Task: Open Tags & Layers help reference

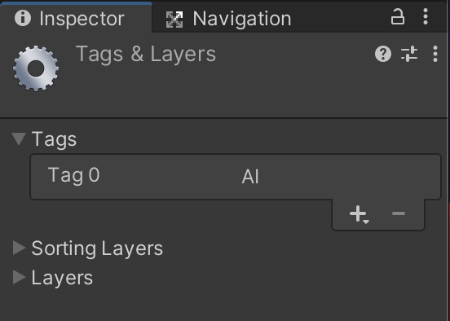Action: pyautogui.click(x=383, y=54)
